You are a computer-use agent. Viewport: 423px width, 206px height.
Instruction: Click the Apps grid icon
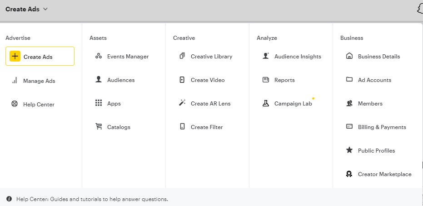coord(99,104)
